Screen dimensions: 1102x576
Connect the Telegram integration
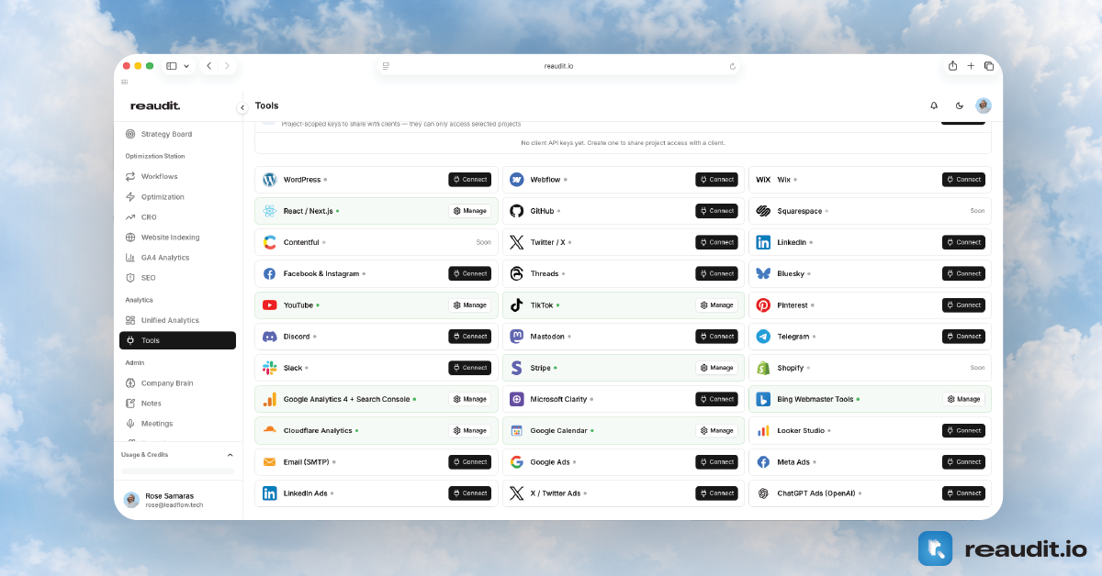pyautogui.click(x=963, y=337)
